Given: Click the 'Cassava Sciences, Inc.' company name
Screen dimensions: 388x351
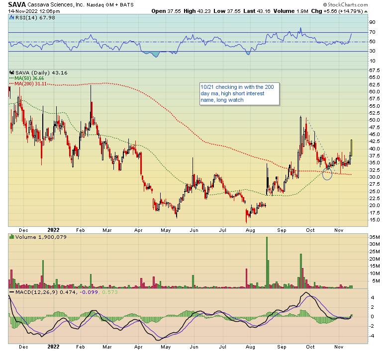Looking at the screenshot, I should click(x=56, y=4).
